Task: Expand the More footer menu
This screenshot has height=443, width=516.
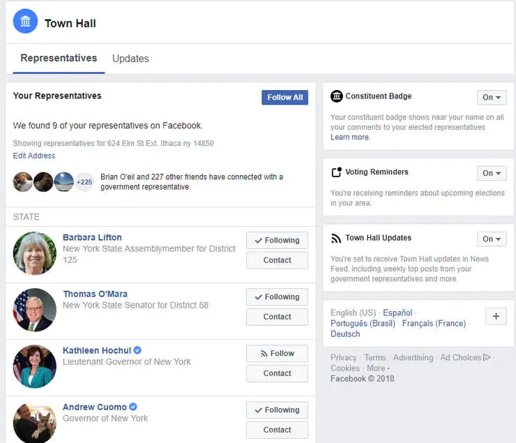Action: tap(378, 368)
